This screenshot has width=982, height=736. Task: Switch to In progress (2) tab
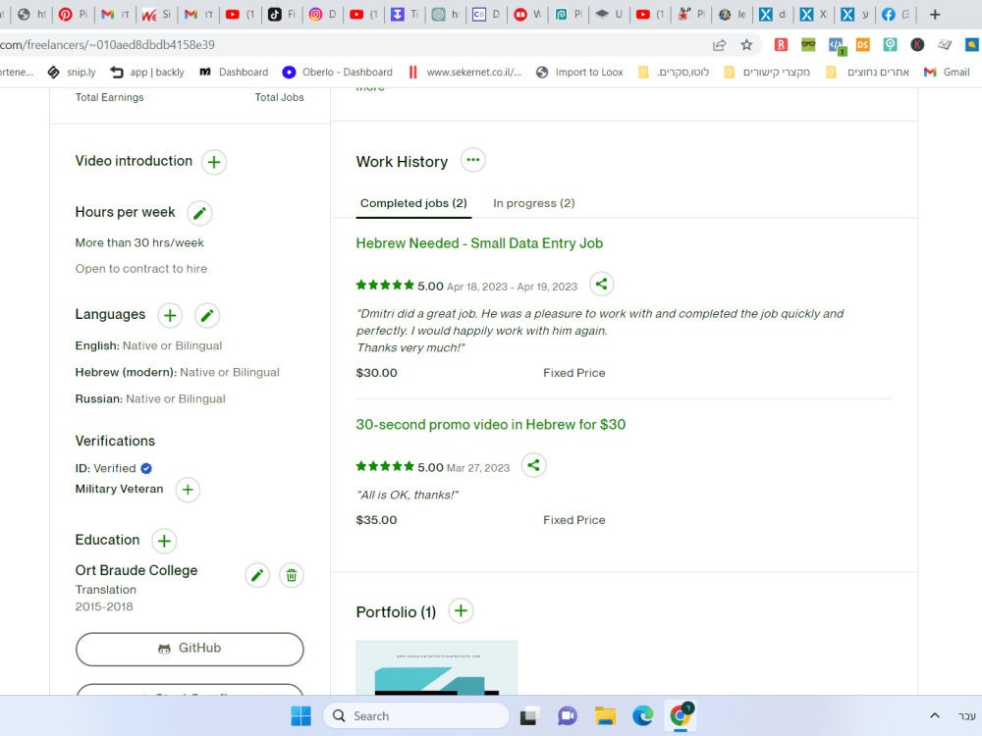pos(533,203)
